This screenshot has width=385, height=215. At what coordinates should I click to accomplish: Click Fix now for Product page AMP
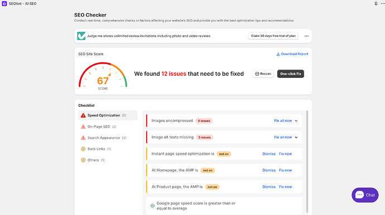click(285, 187)
